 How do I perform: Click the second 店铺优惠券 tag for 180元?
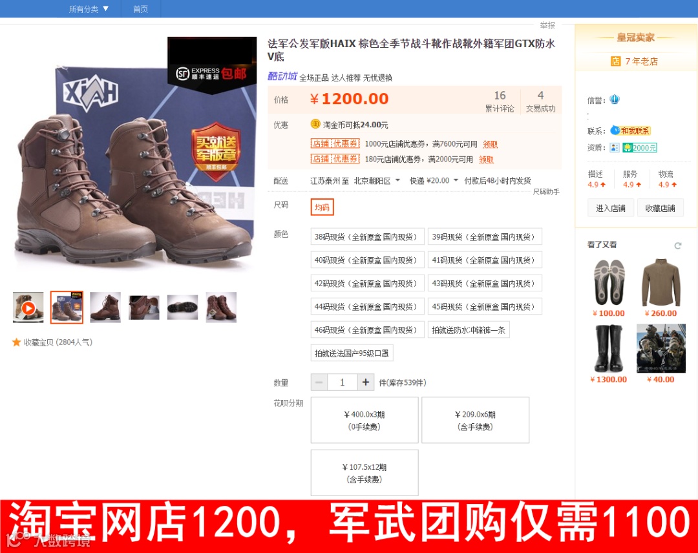(335, 159)
